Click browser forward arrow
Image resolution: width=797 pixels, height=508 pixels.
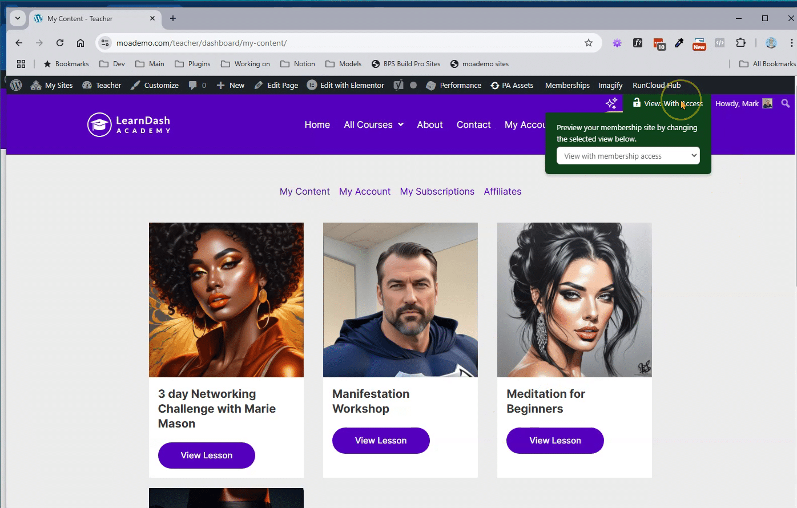(39, 43)
